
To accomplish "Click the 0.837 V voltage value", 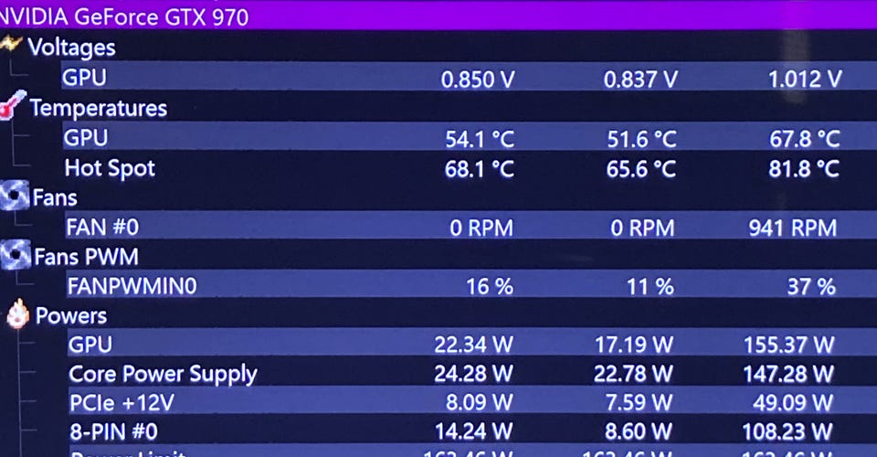I will tap(641, 80).
